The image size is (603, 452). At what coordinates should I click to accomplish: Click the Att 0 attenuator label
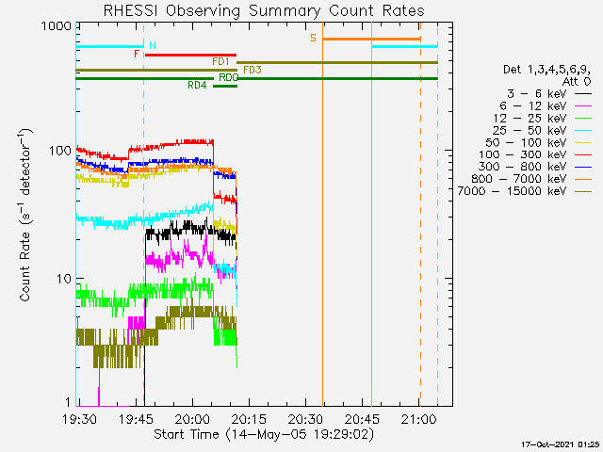[576, 82]
